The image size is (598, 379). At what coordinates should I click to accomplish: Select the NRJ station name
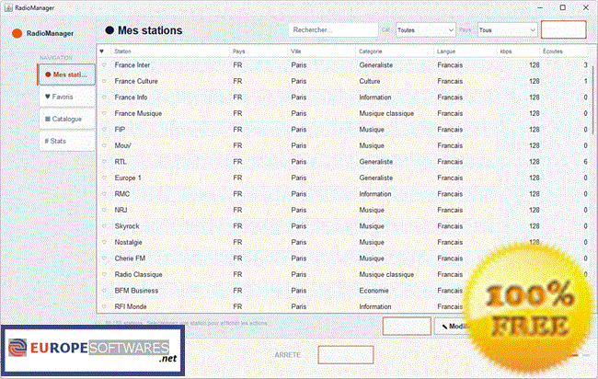coord(121,210)
